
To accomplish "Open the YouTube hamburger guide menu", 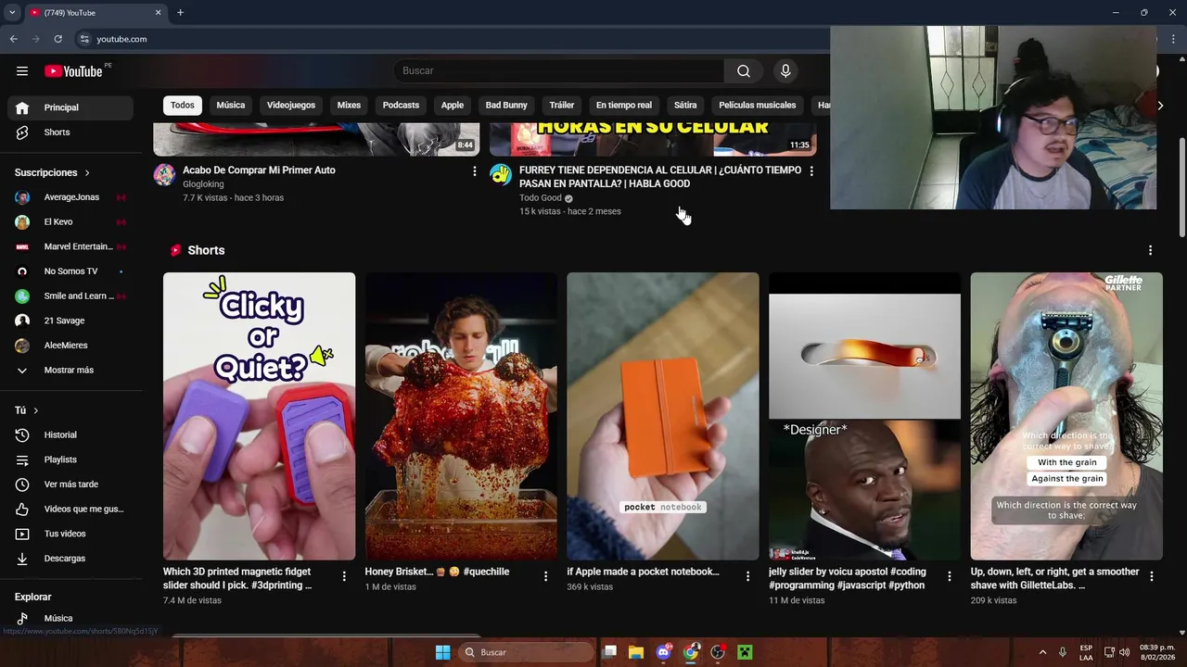I will coord(22,71).
